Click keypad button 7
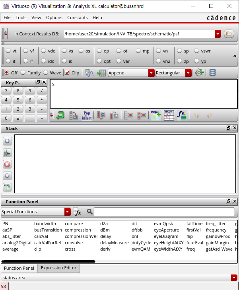Image resolution: width=239 pixels, height=290 pixels. point(6,91)
